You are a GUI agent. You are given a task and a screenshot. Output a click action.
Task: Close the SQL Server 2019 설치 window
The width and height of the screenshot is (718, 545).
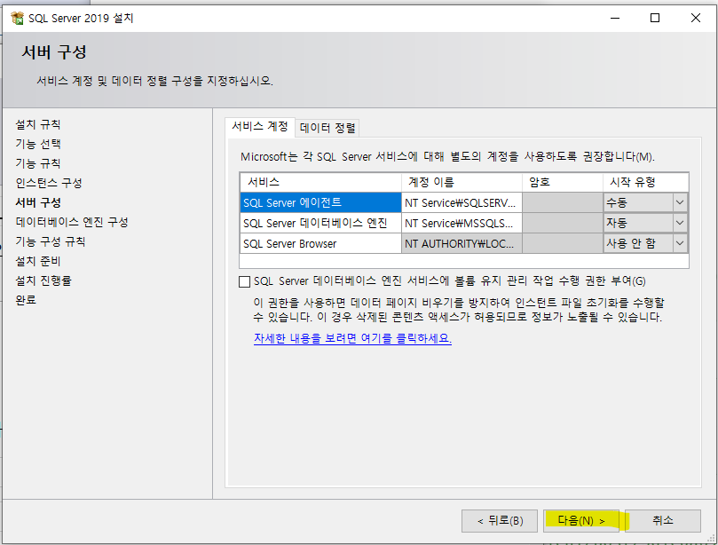click(x=696, y=19)
